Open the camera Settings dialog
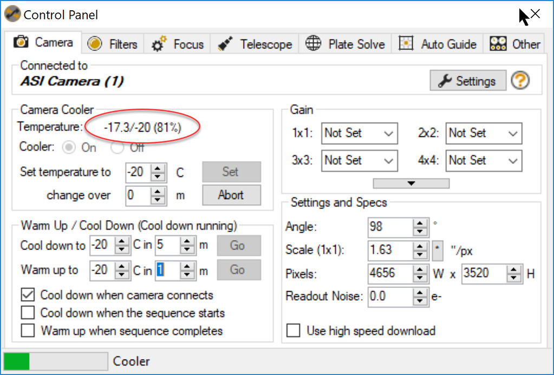This screenshot has height=375, width=554. coord(467,80)
